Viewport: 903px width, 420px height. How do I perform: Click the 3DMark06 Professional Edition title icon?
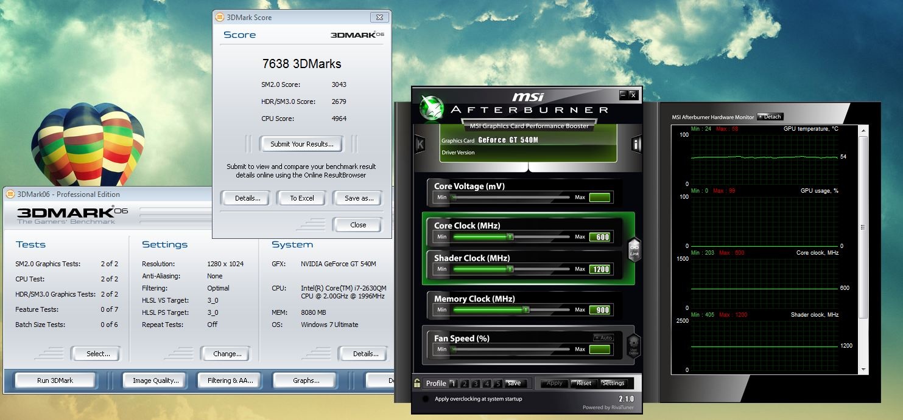(10, 195)
